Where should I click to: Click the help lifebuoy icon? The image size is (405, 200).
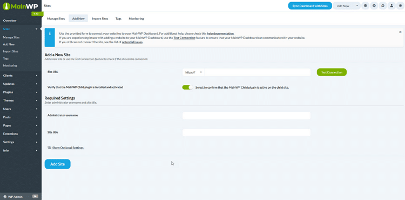pyautogui.click(x=374, y=6)
